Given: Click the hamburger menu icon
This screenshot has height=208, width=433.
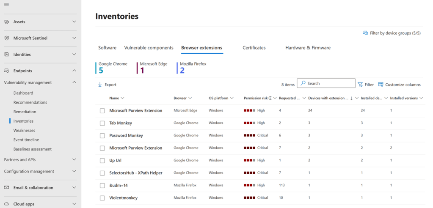Looking at the screenshot, I should click(6, 4).
